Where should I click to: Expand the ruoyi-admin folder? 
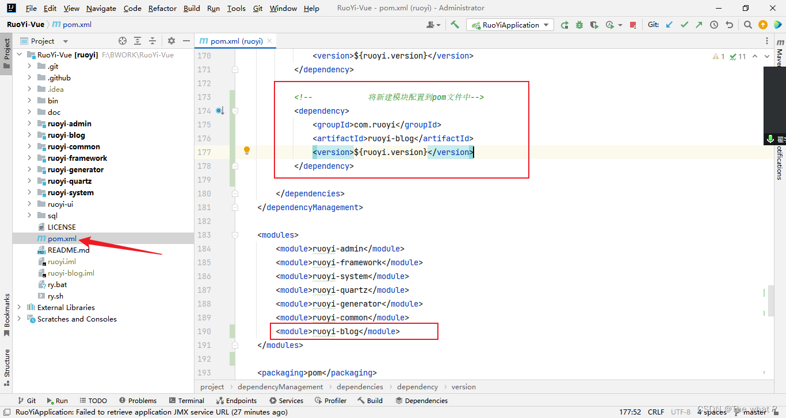click(x=29, y=123)
